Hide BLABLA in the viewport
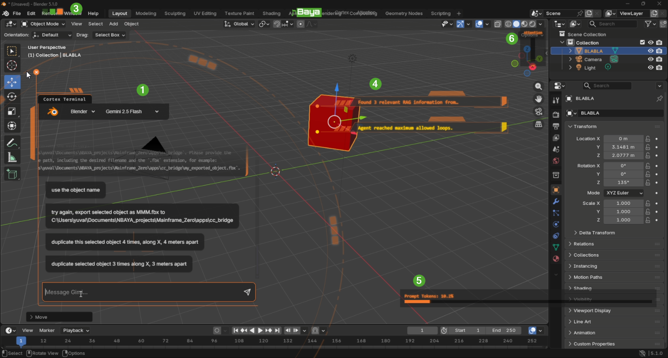The width and height of the screenshot is (668, 358). (651, 51)
